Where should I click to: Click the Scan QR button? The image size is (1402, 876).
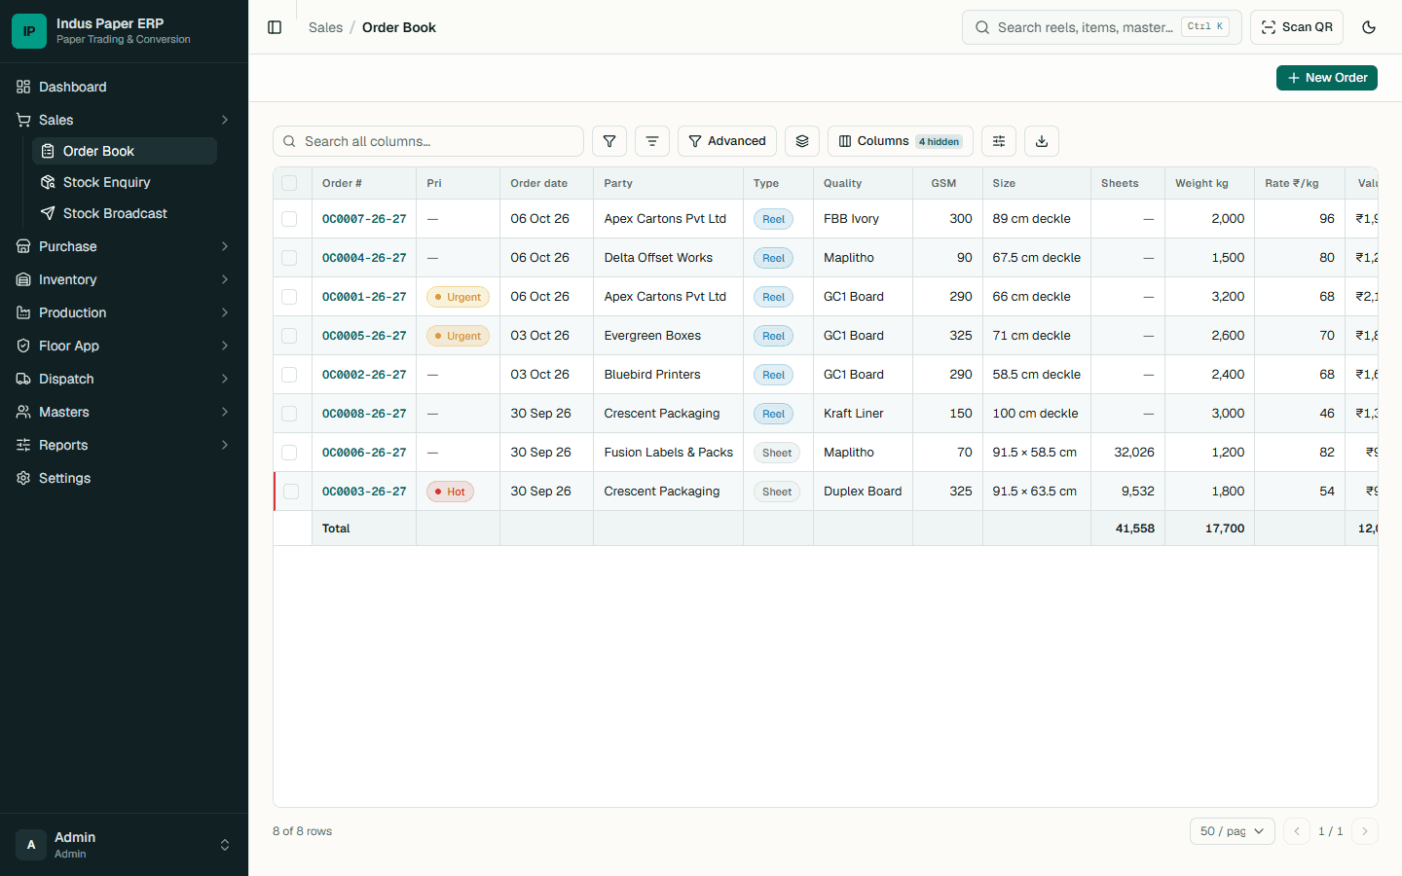1297,27
